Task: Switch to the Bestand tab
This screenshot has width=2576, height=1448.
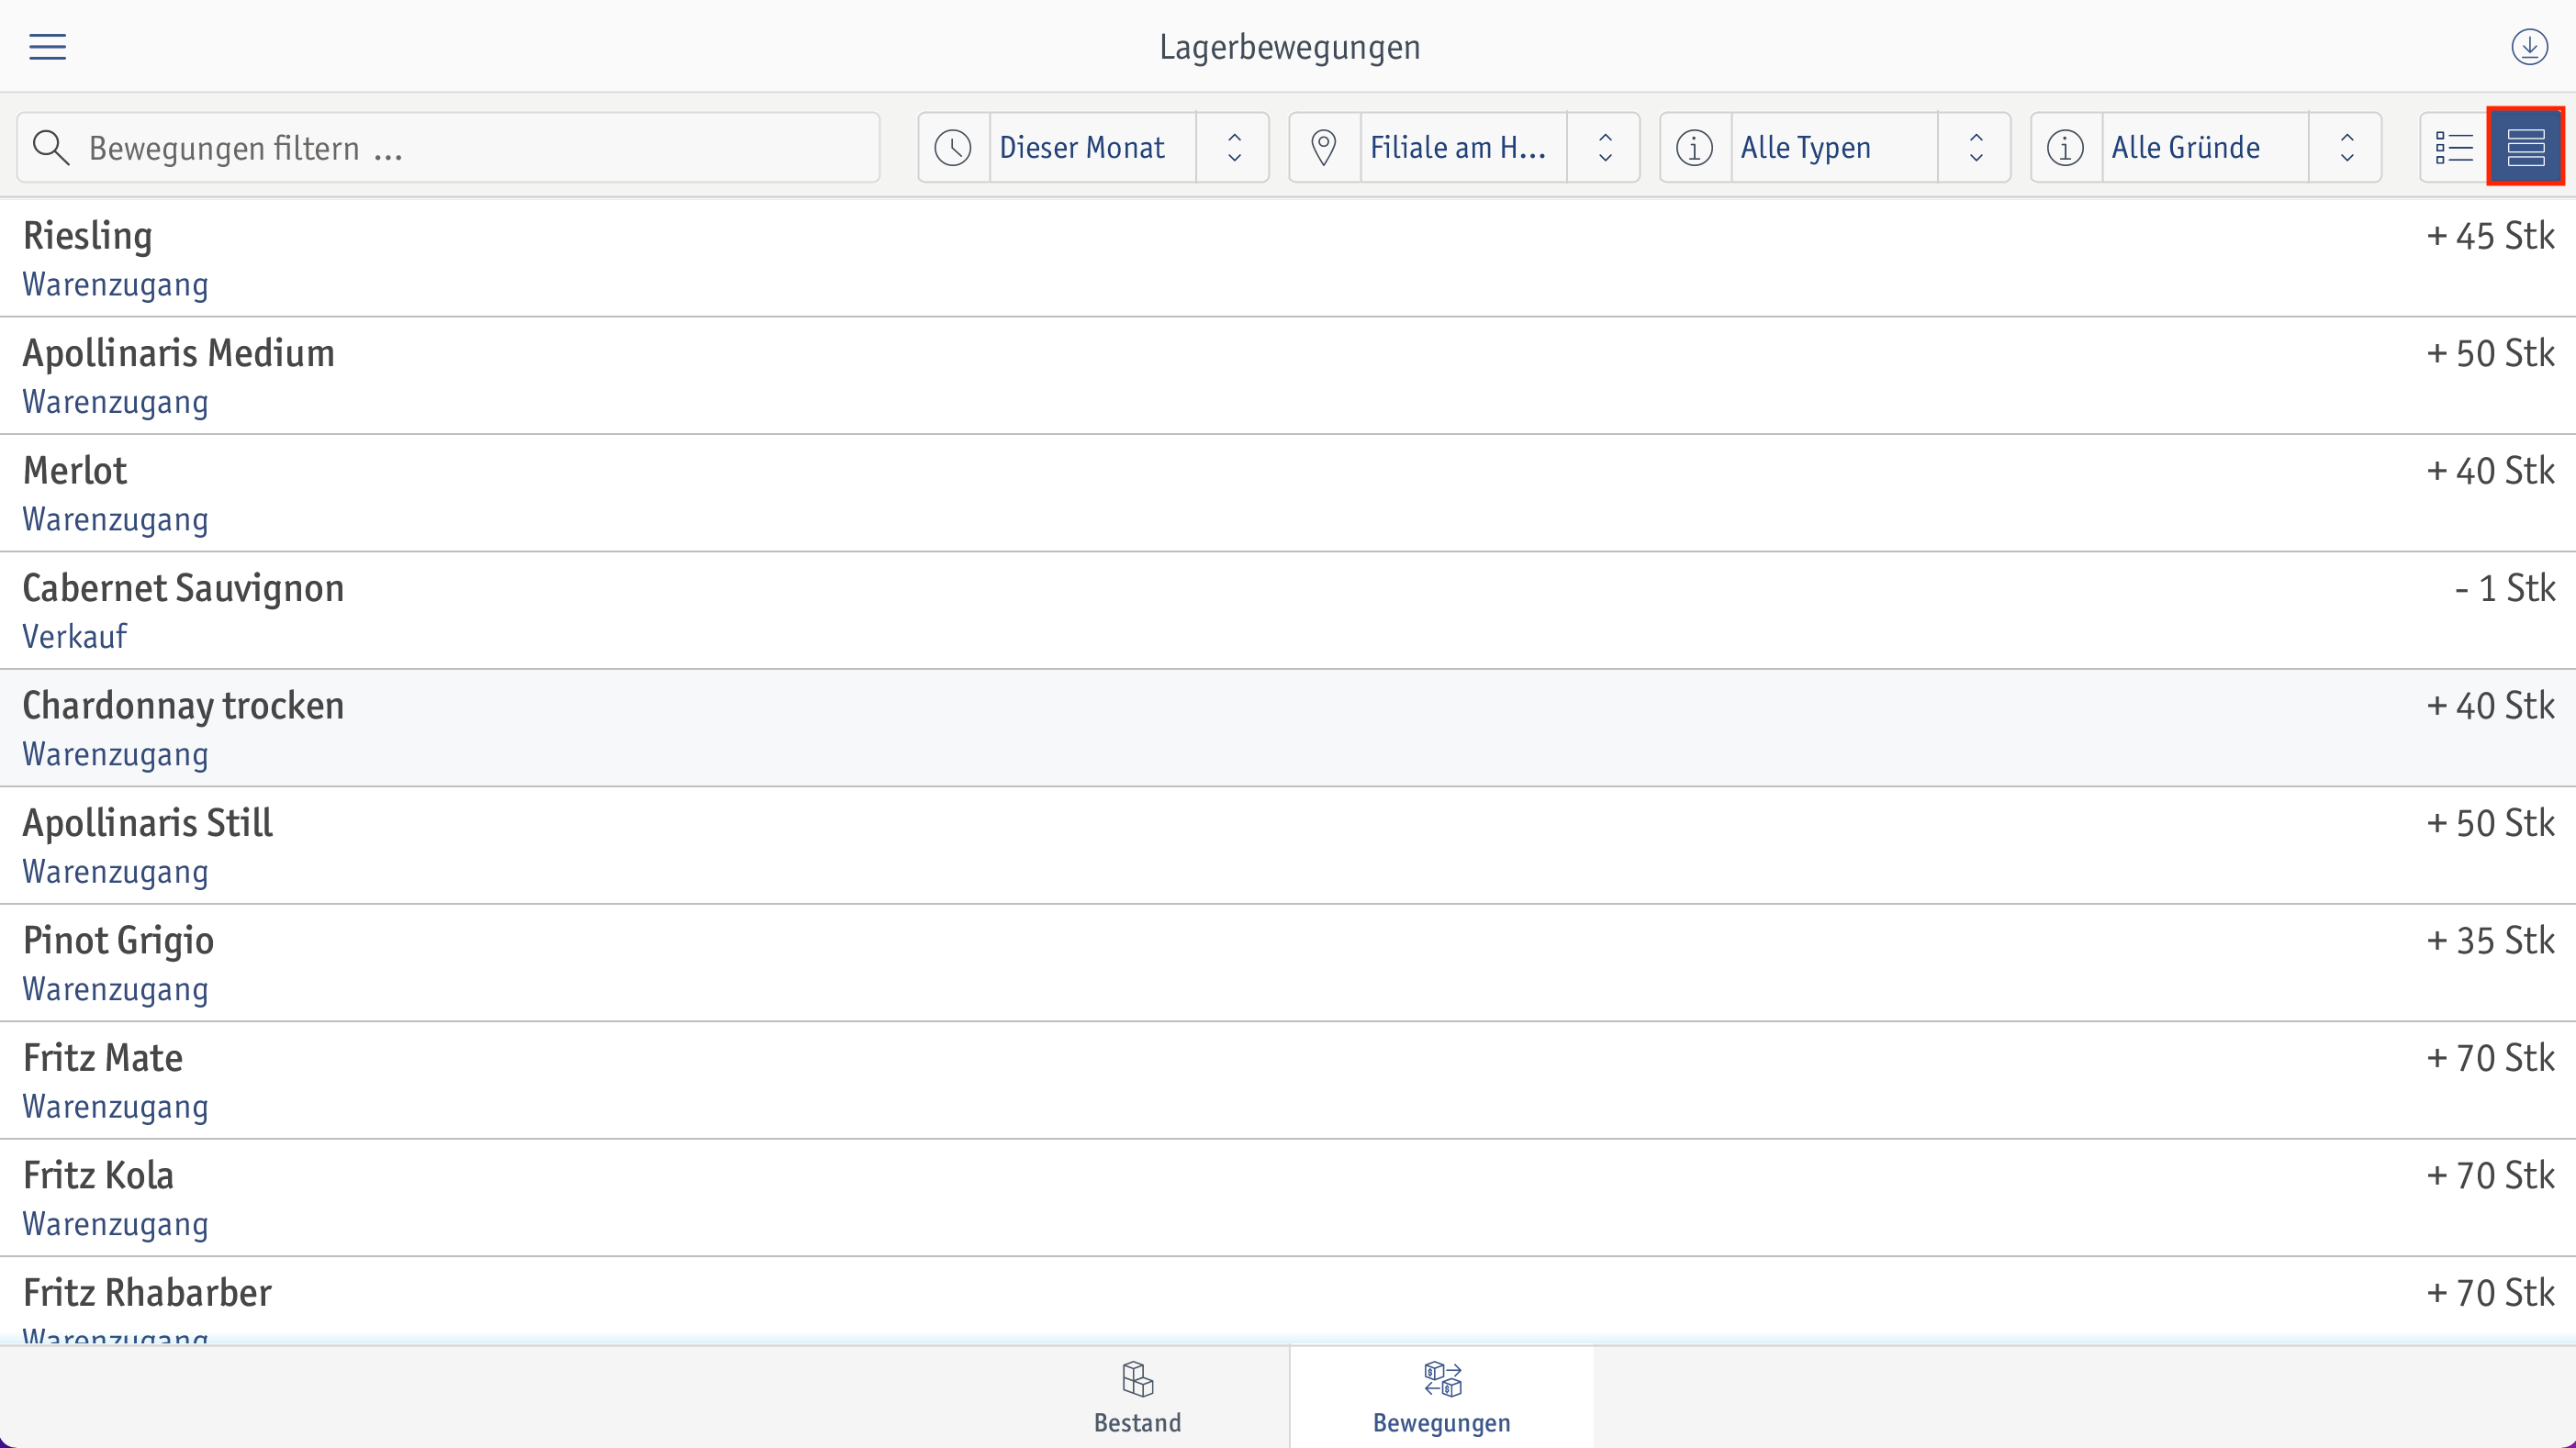Action: click(1137, 1397)
